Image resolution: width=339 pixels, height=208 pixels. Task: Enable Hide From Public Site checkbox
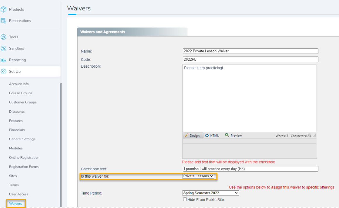[x=185, y=199]
